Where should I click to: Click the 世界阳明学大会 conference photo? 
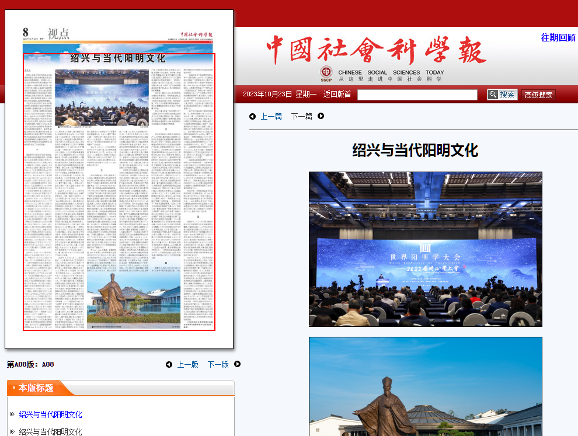point(425,249)
